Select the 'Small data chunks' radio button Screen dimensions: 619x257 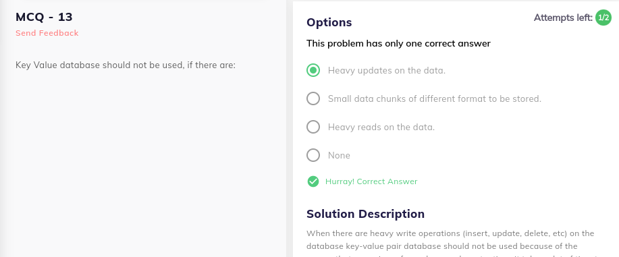(313, 98)
